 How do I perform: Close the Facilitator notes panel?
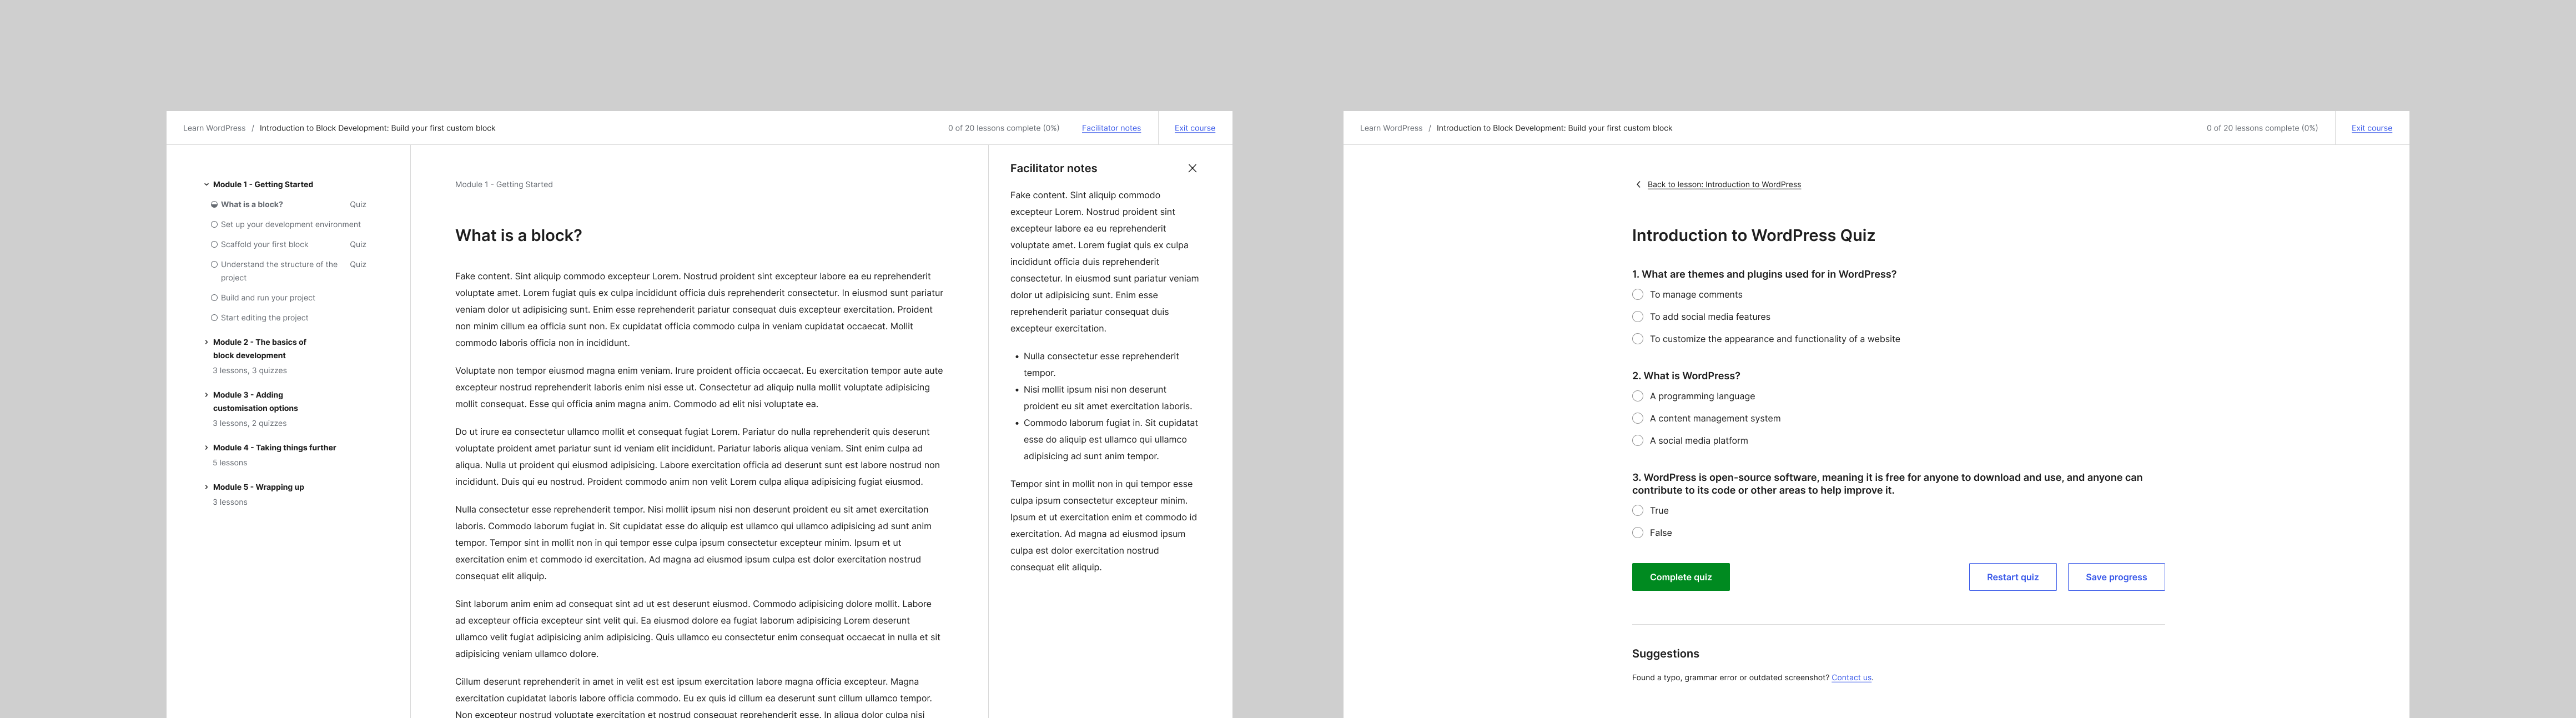tap(1192, 168)
